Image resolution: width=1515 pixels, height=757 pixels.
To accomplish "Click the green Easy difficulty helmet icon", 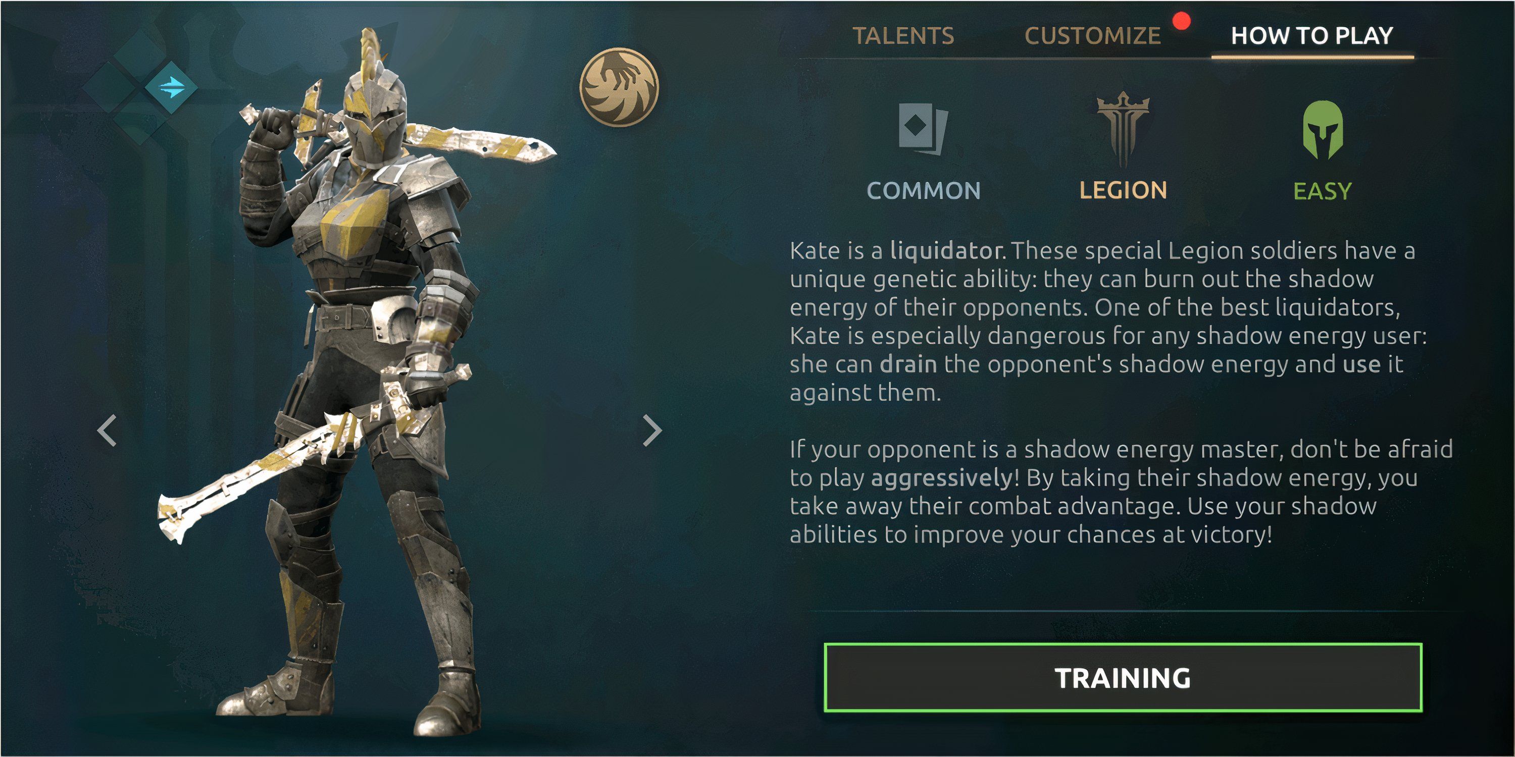I will click(x=1323, y=131).
